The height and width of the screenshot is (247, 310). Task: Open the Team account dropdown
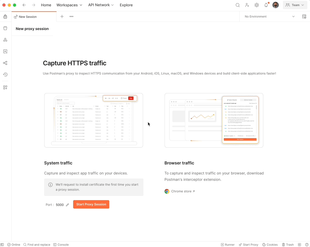(295, 5)
